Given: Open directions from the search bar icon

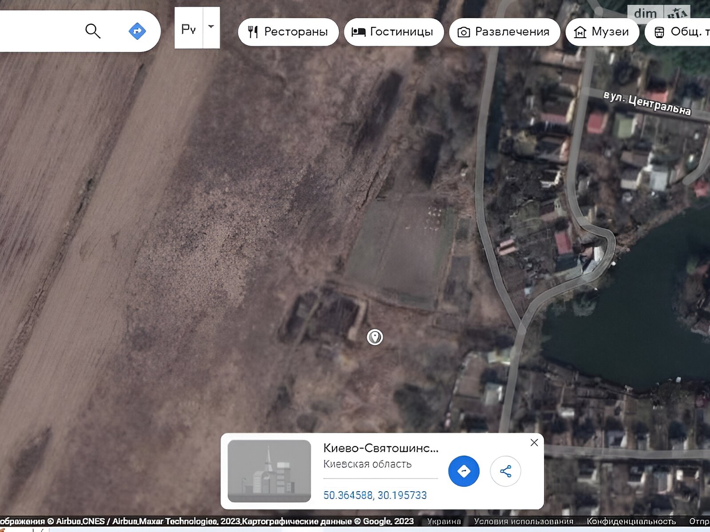Looking at the screenshot, I should (137, 31).
